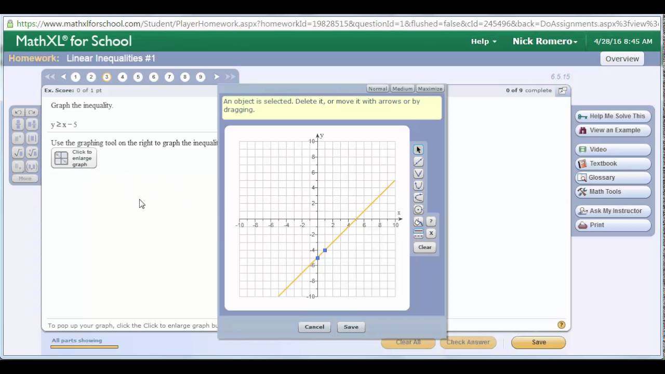
Task: Open graph tool help question mark
Action: coord(431,221)
